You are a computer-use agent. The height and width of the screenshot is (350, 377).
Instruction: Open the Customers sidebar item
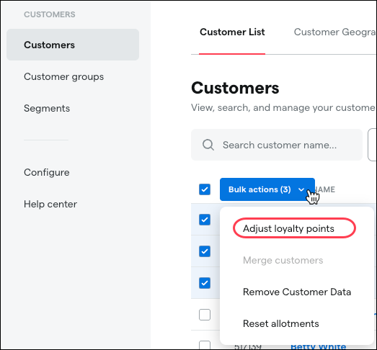pos(73,45)
